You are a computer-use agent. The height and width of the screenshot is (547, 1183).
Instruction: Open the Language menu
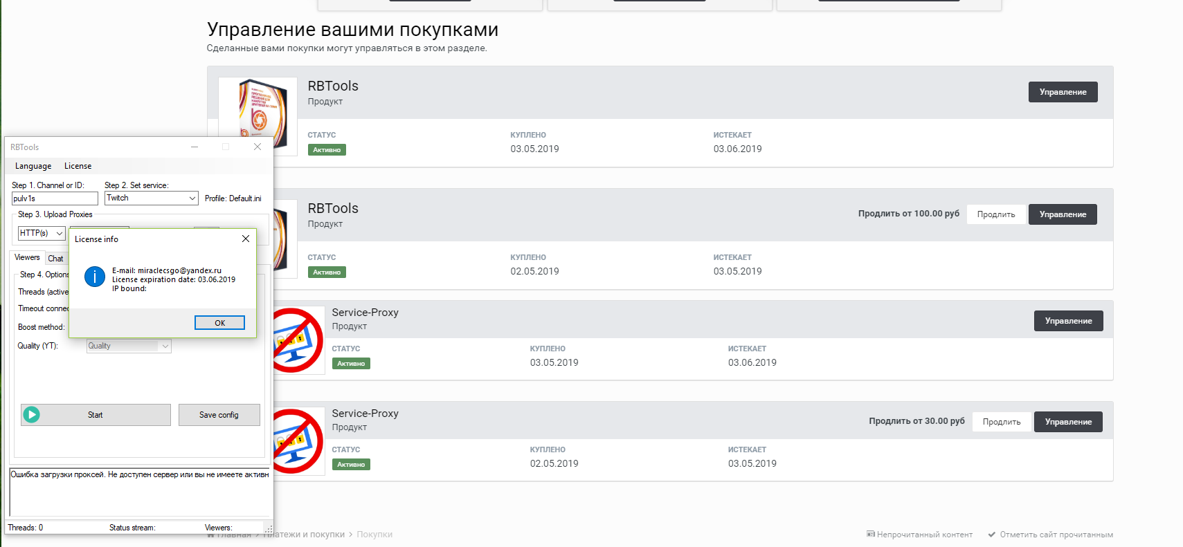[33, 166]
